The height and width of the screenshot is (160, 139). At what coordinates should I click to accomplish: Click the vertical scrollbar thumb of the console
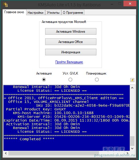pyautogui.click(x=132, y=141)
